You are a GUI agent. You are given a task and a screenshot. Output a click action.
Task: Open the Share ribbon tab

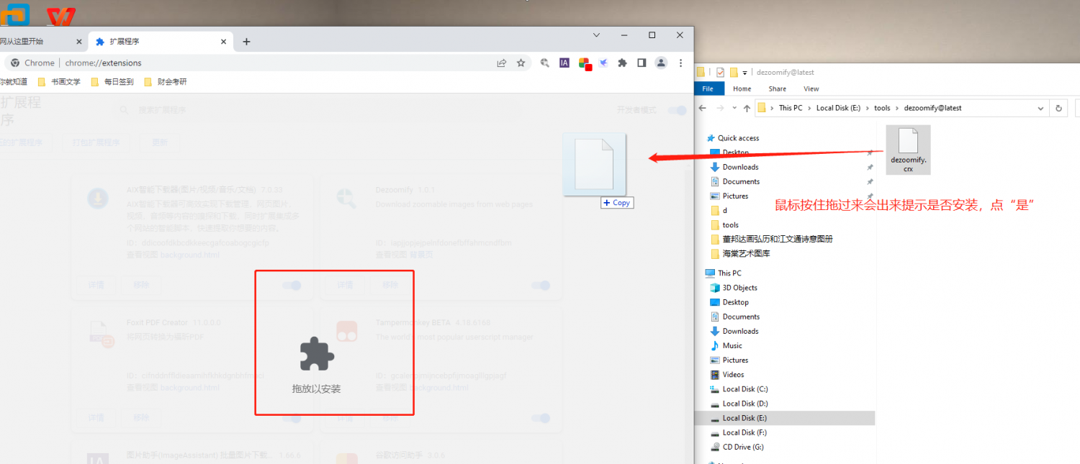coord(777,88)
